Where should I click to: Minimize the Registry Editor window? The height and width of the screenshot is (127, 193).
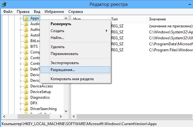(x=190, y=4)
